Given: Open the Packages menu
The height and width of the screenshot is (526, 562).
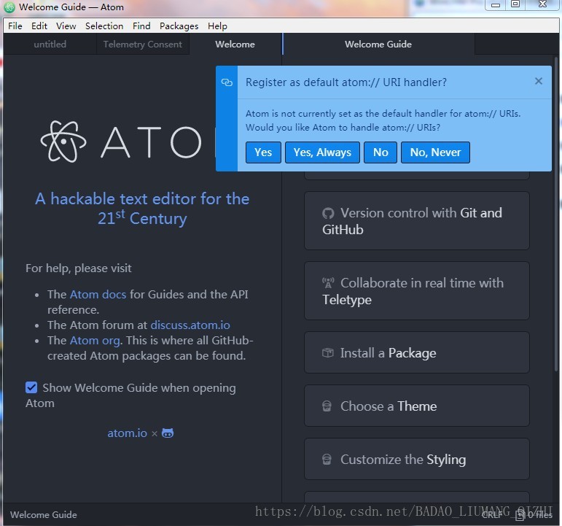Looking at the screenshot, I should pos(179,26).
